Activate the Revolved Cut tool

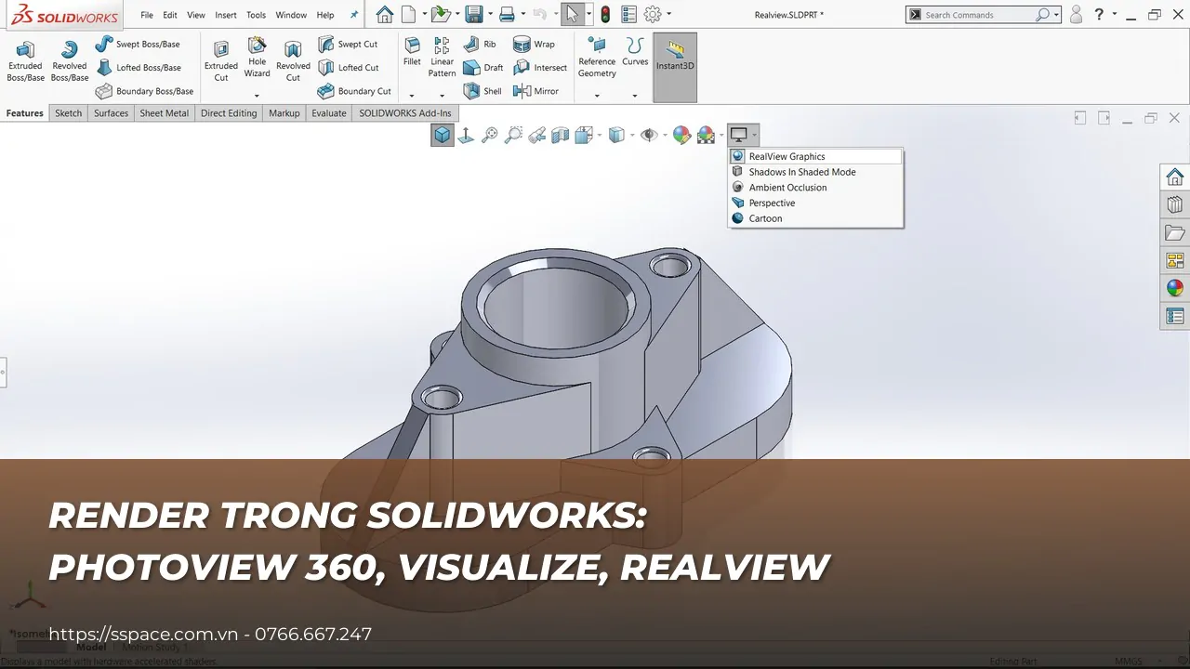(293, 61)
